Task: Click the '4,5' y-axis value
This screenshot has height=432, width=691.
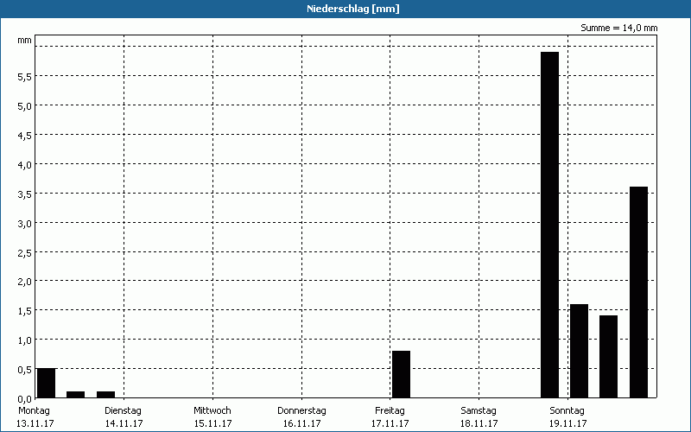Action: click(x=25, y=136)
